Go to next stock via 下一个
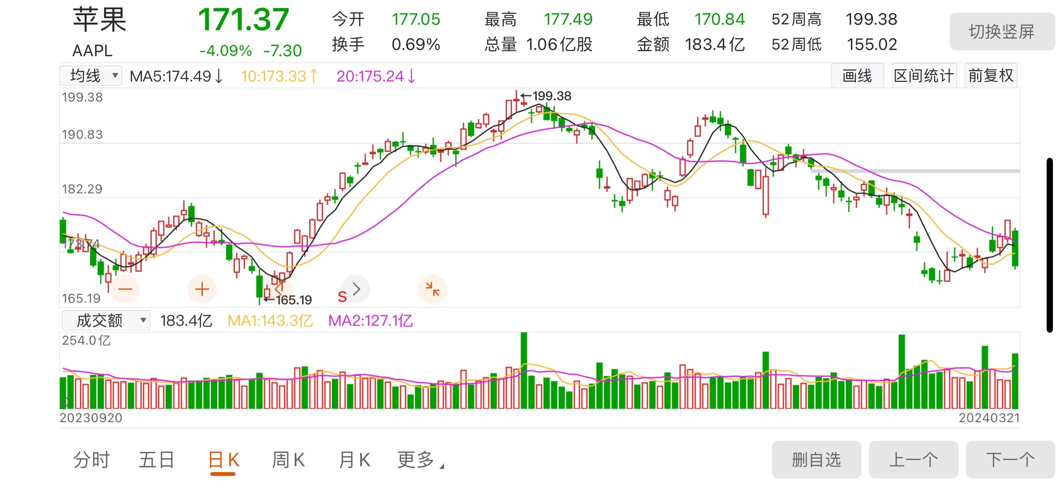The height and width of the screenshot is (491, 1063). point(1010,460)
